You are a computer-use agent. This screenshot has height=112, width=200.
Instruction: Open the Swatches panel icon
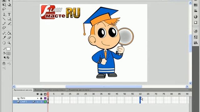pos(196,5)
